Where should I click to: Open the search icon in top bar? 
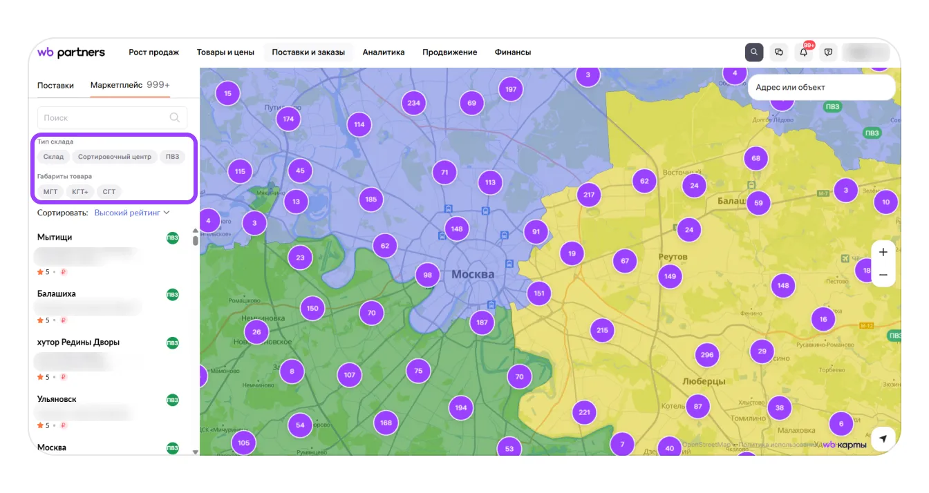[754, 52]
